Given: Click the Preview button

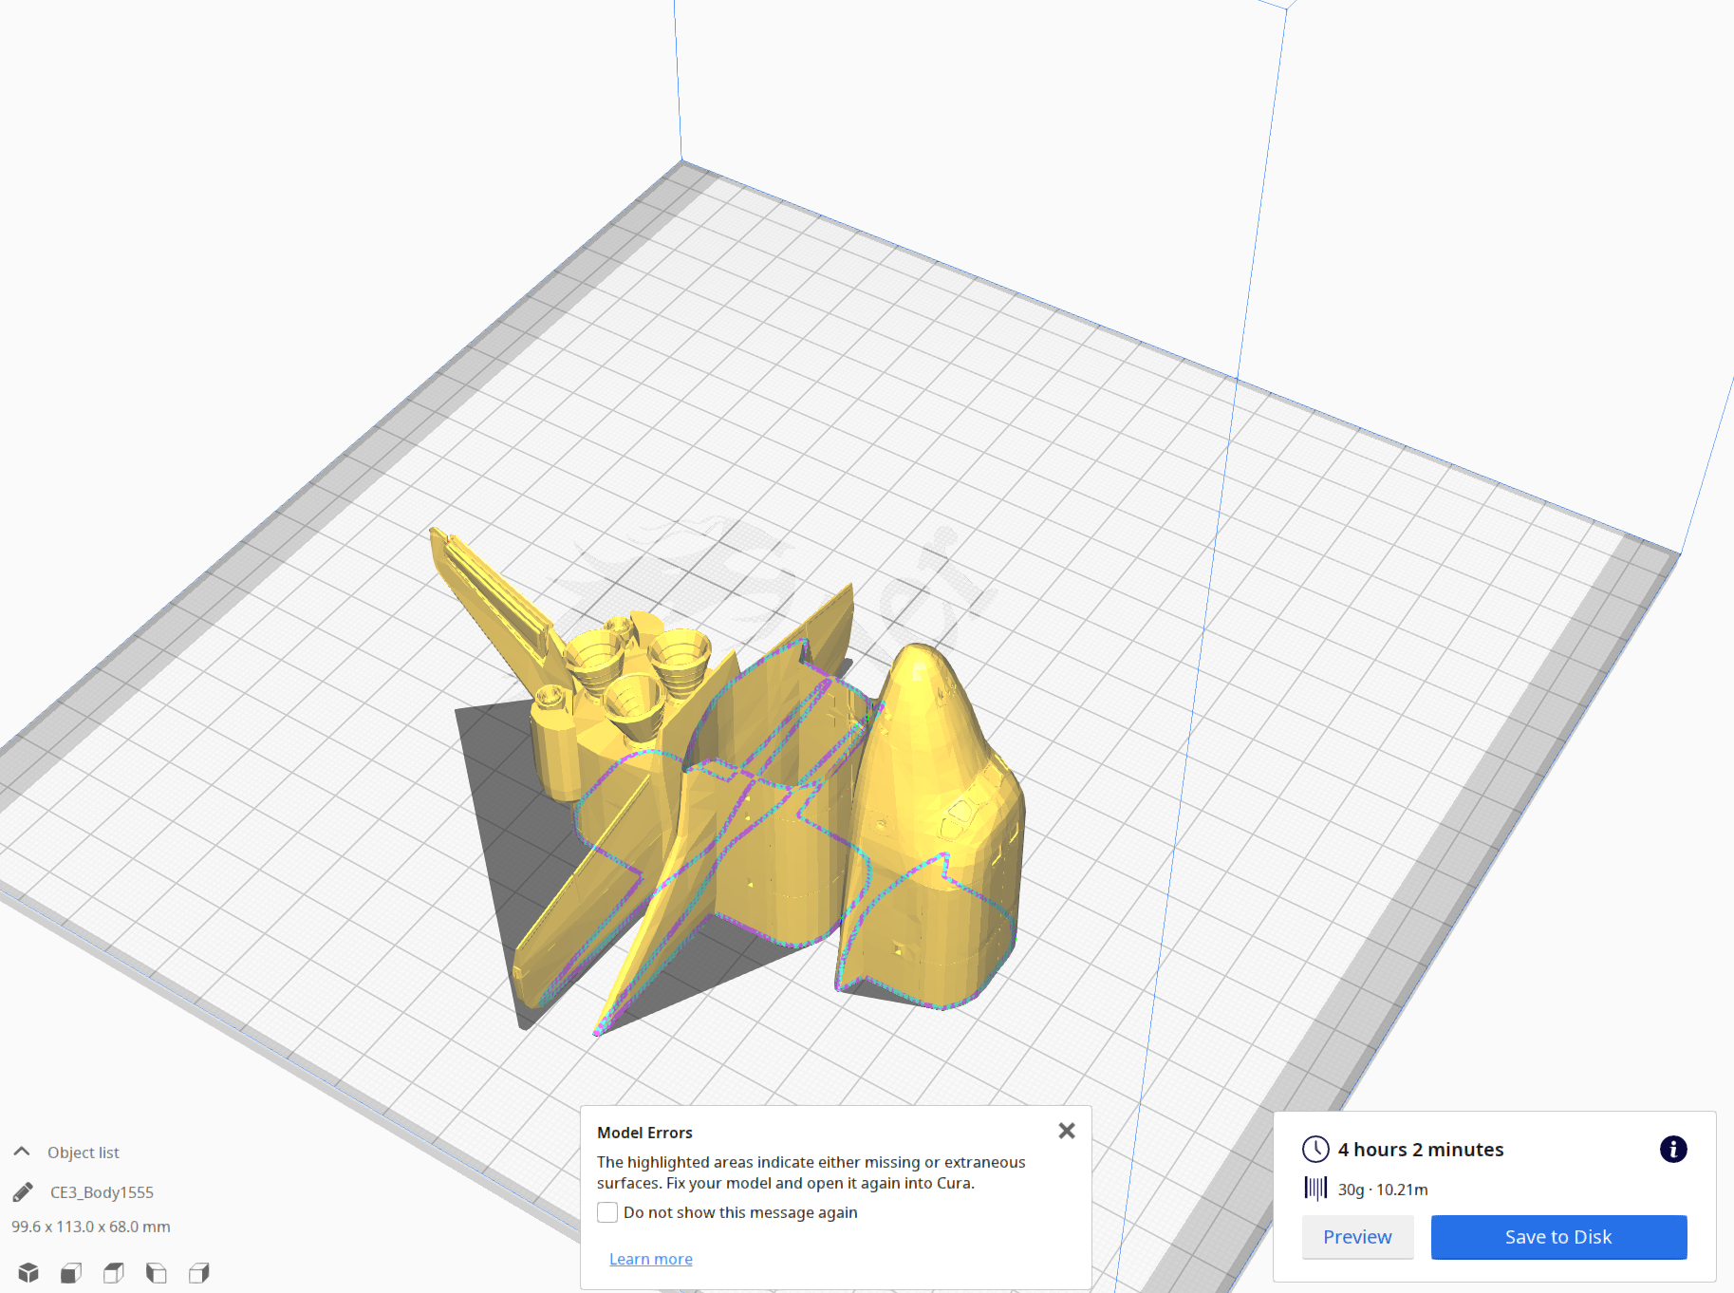Looking at the screenshot, I should click(x=1357, y=1237).
